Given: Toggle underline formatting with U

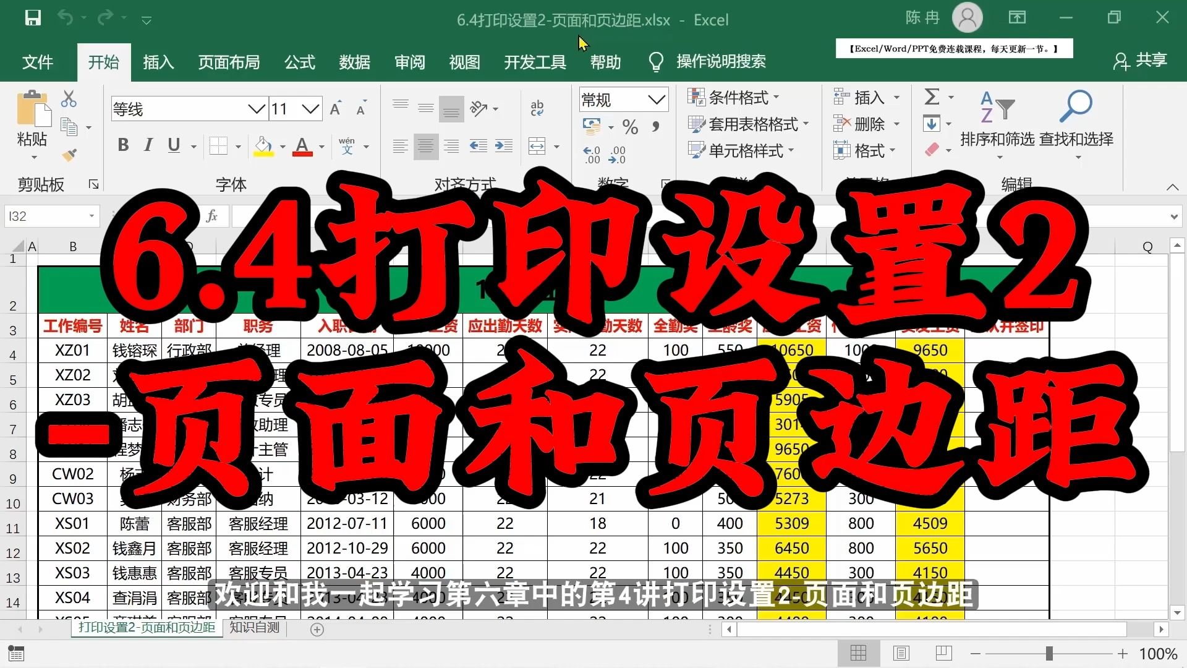Looking at the screenshot, I should point(173,145).
